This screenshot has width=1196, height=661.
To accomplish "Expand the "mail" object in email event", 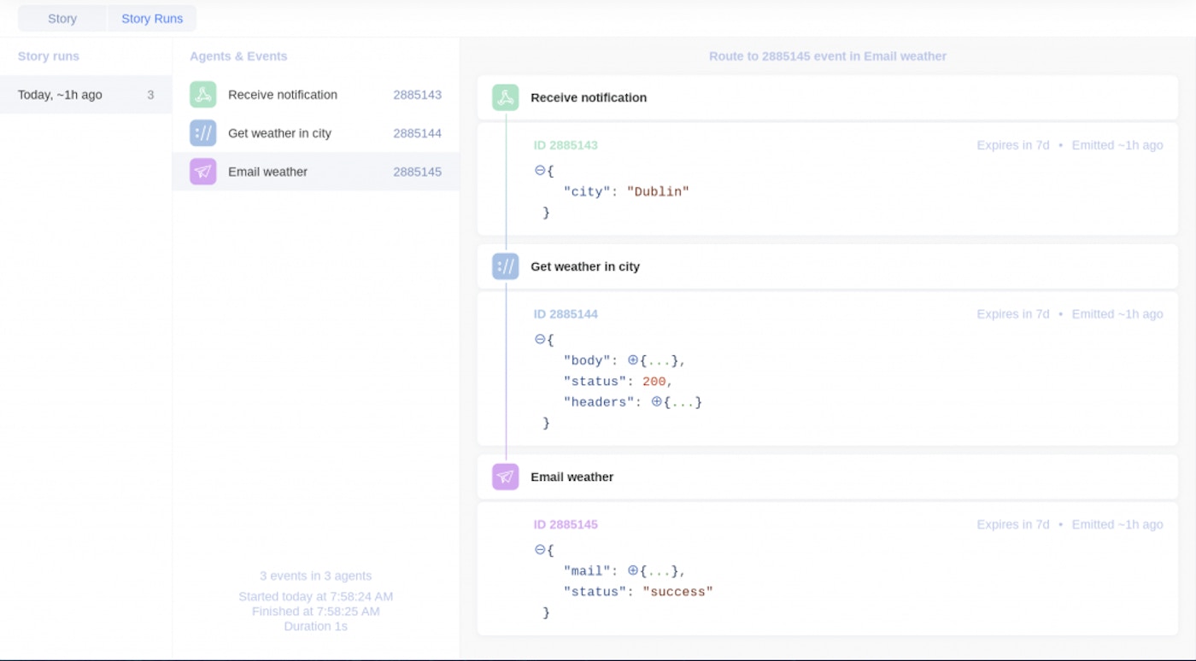I will point(633,570).
